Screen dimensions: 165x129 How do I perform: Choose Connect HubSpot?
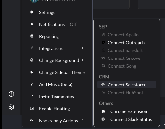pos(127,93)
